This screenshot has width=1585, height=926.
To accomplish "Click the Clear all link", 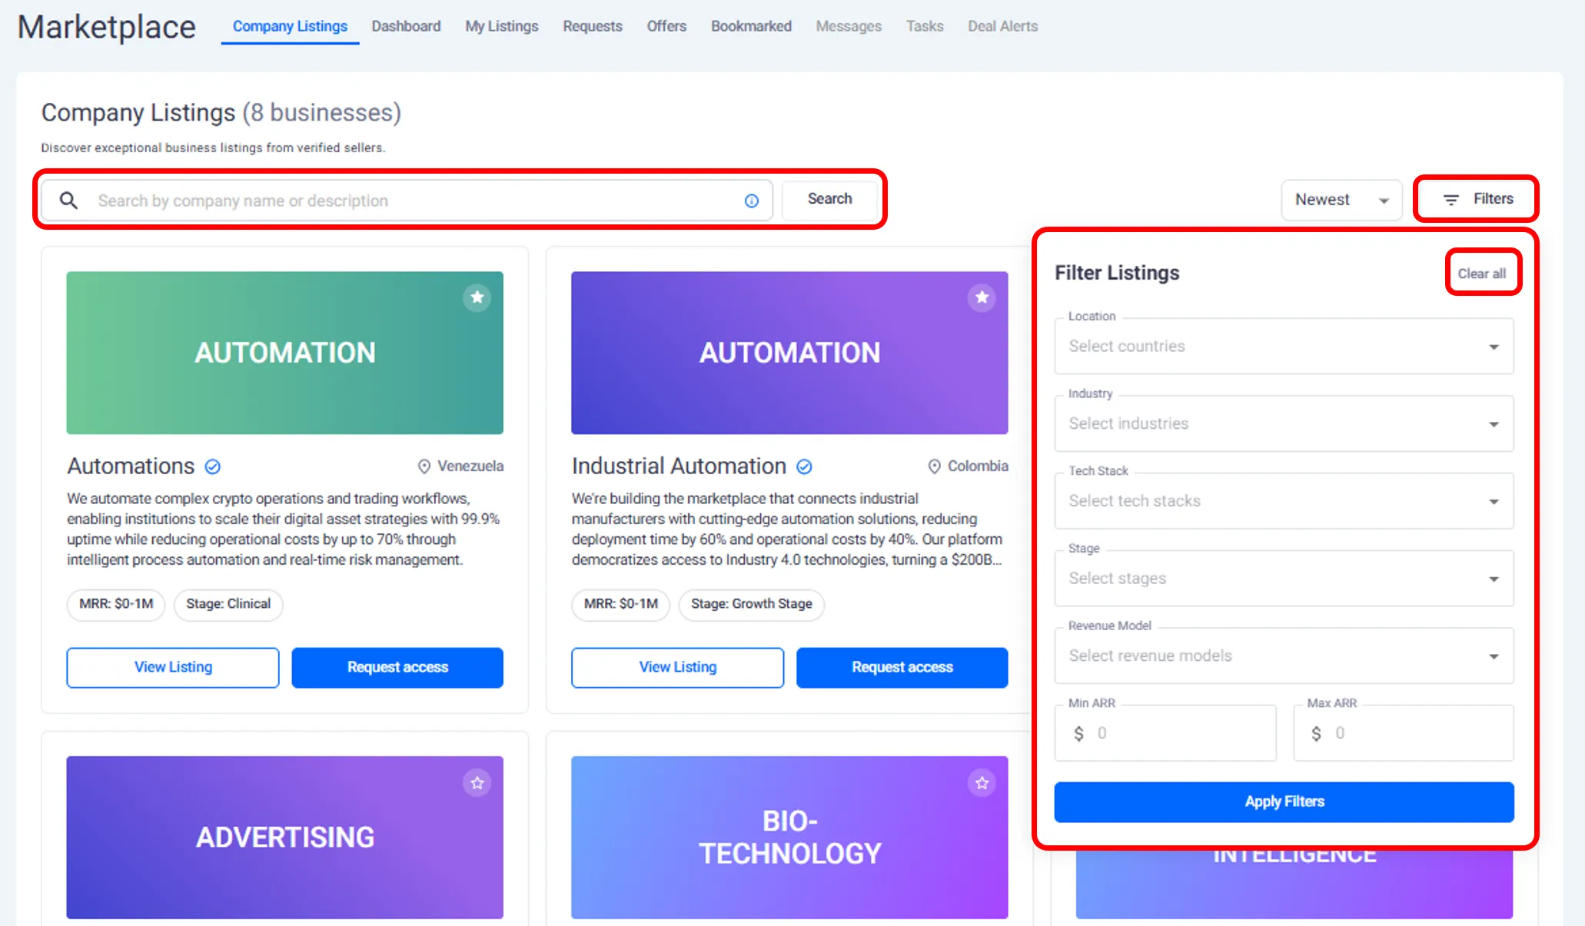I will point(1481,274).
